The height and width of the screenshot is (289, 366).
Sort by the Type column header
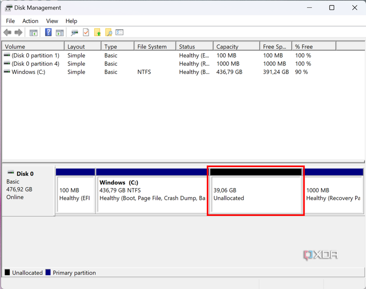(x=118, y=46)
